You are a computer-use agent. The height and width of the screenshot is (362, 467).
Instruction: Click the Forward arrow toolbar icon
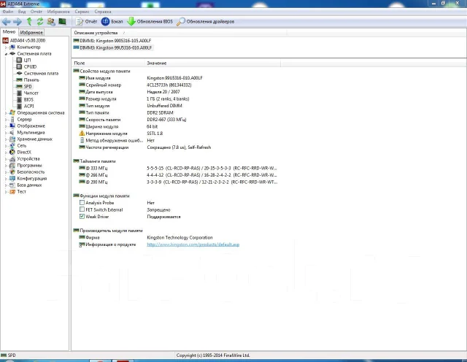tap(18, 21)
